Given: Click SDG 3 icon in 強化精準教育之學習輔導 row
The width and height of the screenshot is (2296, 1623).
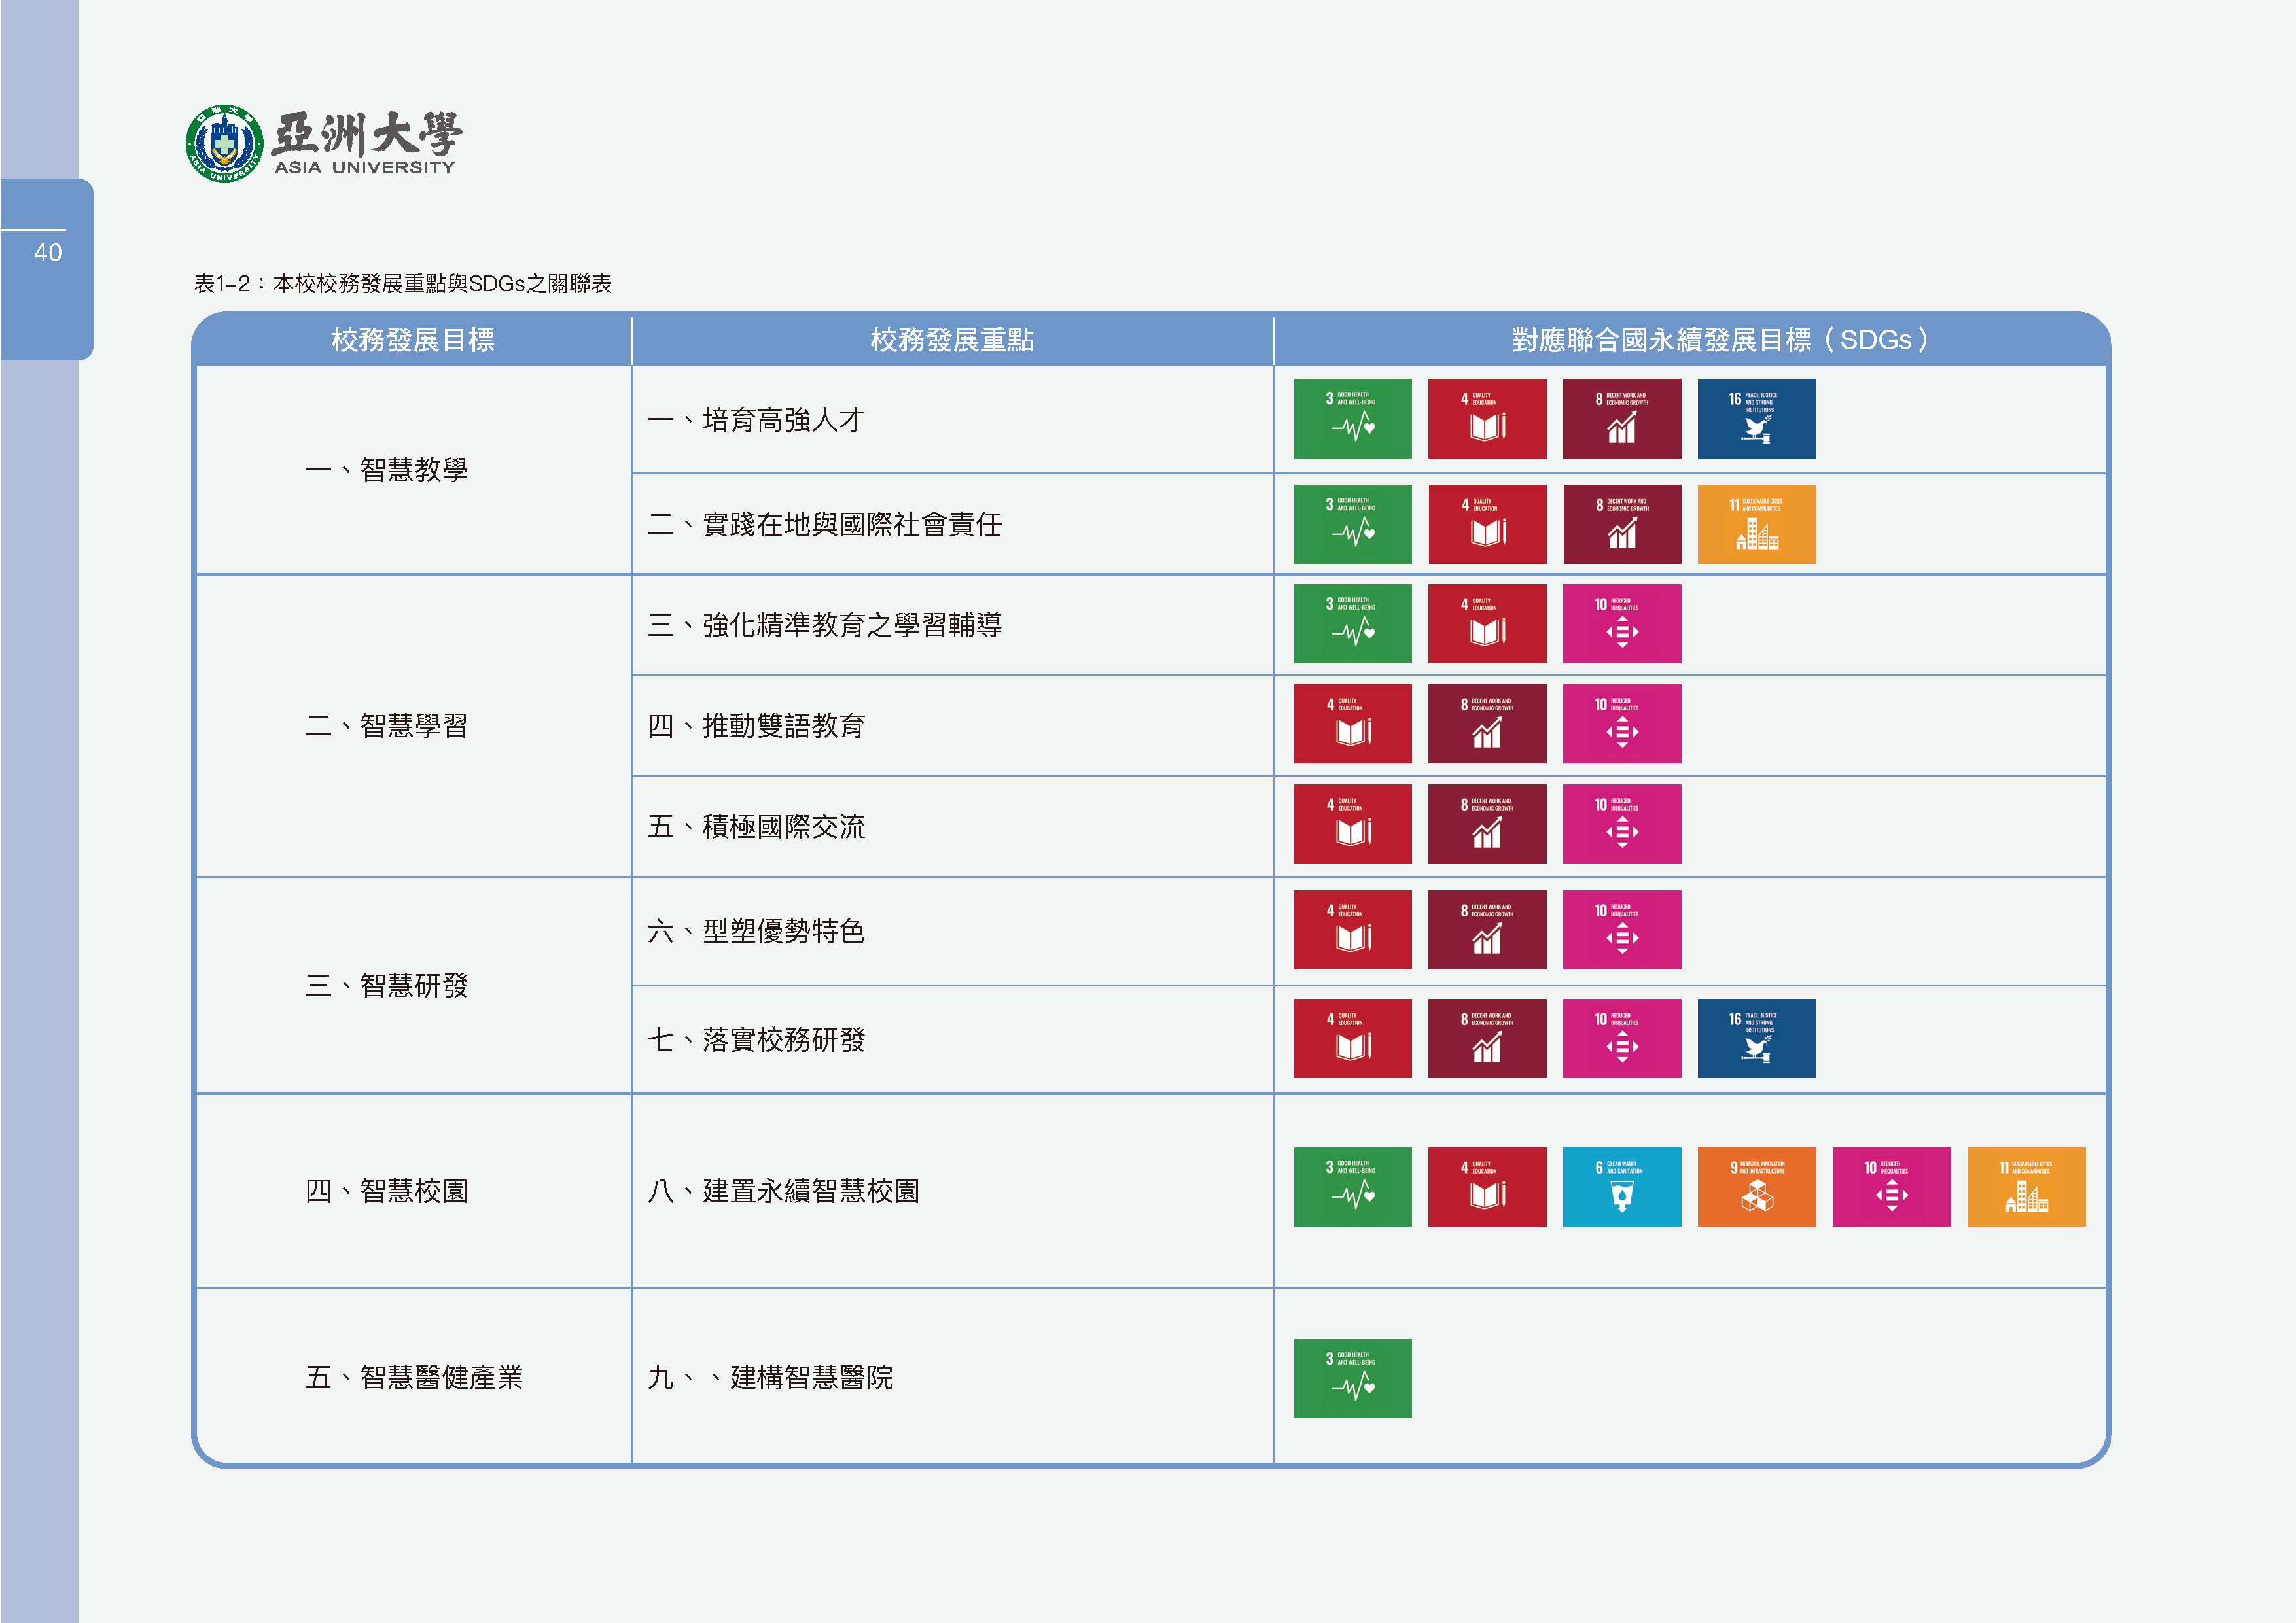Looking at the screenshot, I should (x=1352, y=624).
